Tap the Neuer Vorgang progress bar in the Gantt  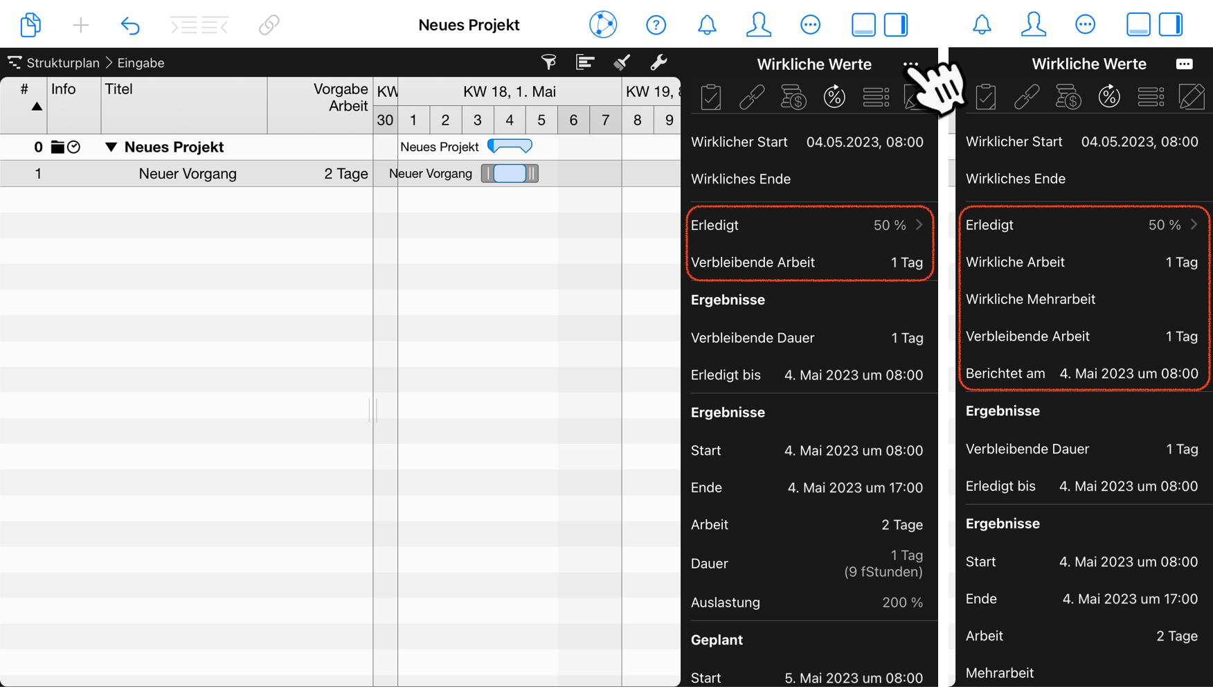point(510,173)
